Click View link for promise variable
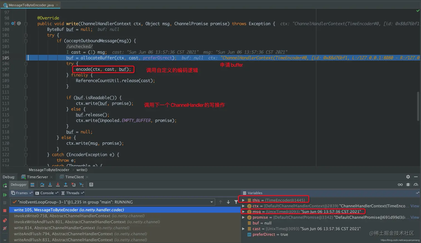 415,217
